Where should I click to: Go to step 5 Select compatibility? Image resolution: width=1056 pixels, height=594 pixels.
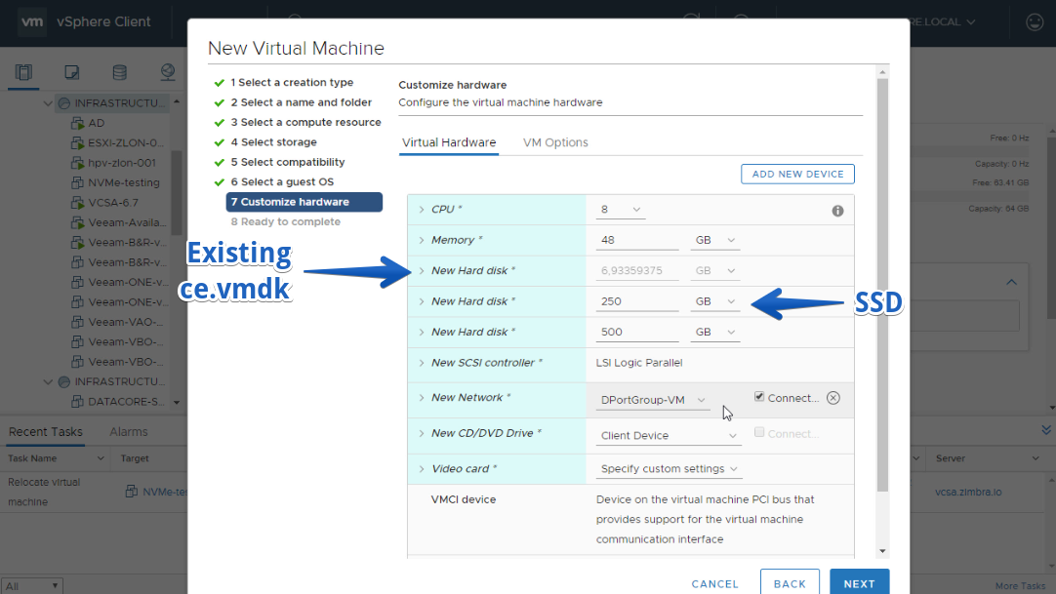click(x=288, y=162)
